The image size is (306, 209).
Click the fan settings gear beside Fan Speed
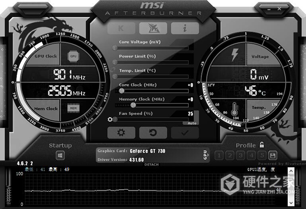click(x=110, y=119)
